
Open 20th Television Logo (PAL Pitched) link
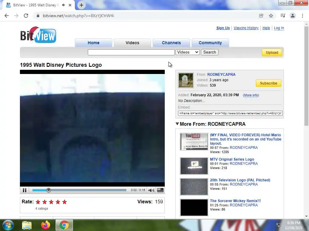[240, 180]
